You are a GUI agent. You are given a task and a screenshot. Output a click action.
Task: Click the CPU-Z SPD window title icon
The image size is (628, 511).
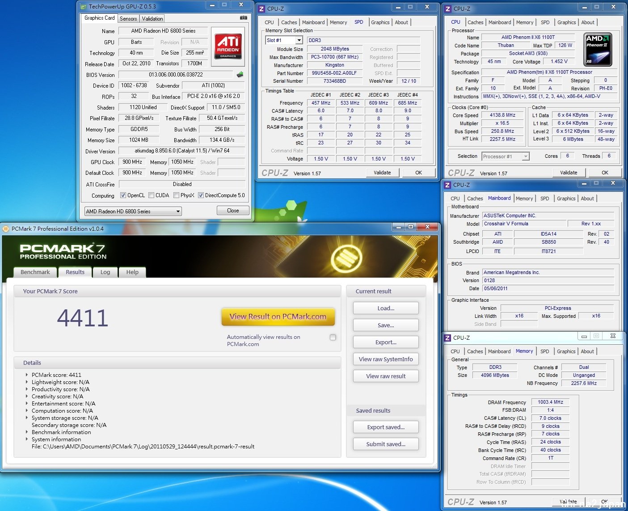(262, 8)
